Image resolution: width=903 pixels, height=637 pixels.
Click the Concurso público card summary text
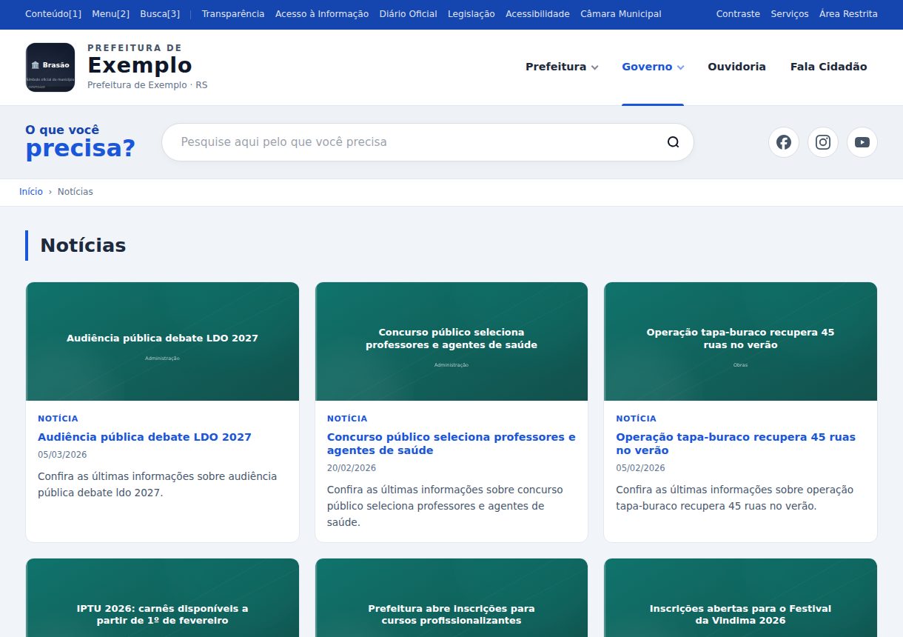(x=445, y=506)
